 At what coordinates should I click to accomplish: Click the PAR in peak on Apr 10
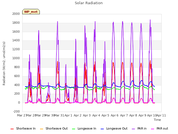pos(150,20)
